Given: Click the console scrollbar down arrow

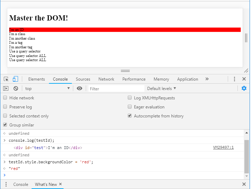Looking at the screenshot, I should 246,176.
